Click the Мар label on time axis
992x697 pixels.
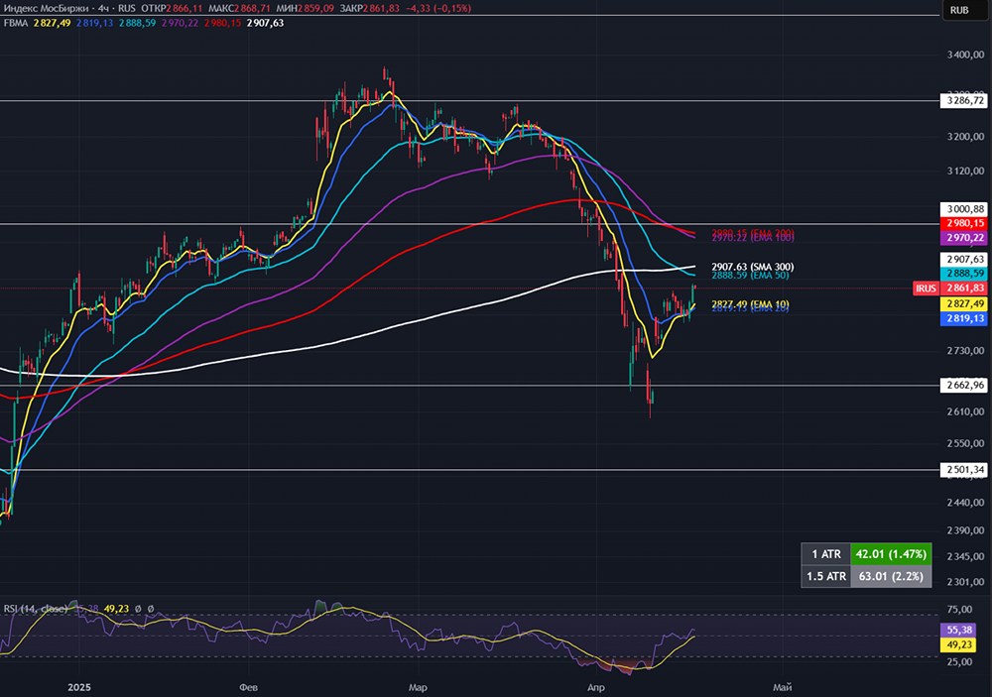click(418, 687)
